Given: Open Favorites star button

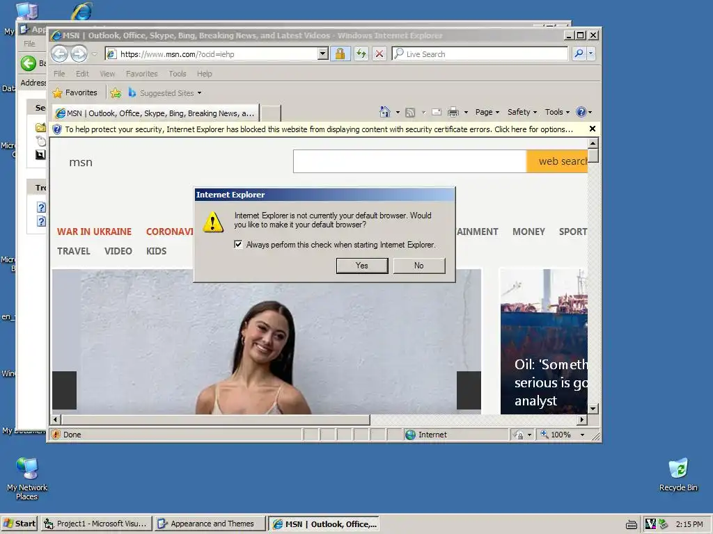Looking at the screenshot, I should click(x=75, y=92).
